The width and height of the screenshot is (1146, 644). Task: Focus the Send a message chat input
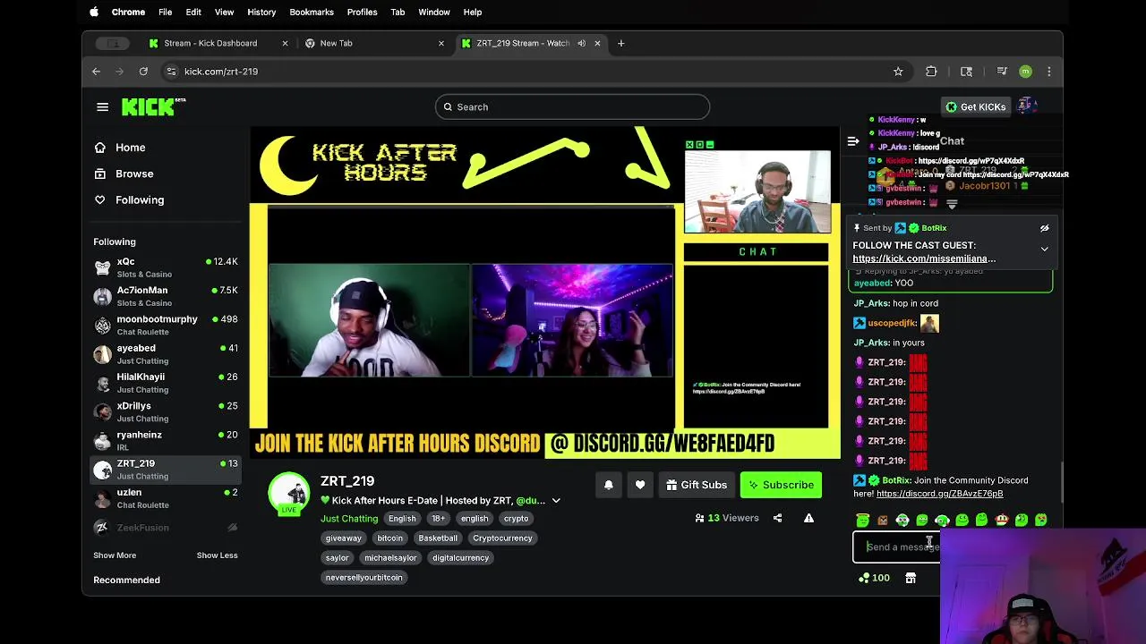click(896, 547)
